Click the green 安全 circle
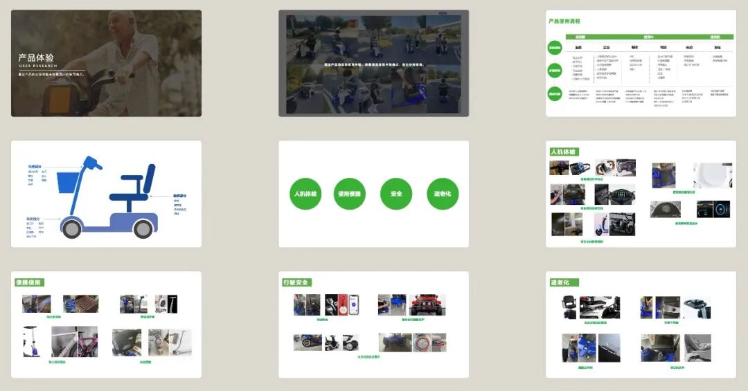The width and height of the screenshot is (748, 391). pos(396,194)
